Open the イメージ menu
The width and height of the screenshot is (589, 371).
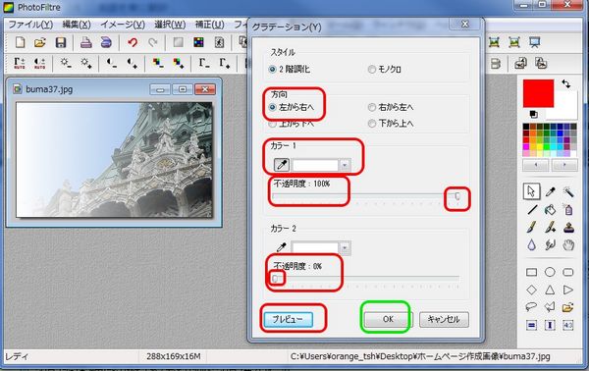pos(123,25)
